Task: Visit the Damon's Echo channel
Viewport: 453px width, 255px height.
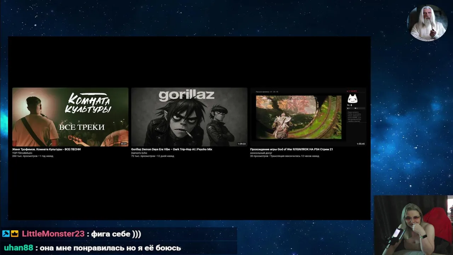Action: pos(139,153)
